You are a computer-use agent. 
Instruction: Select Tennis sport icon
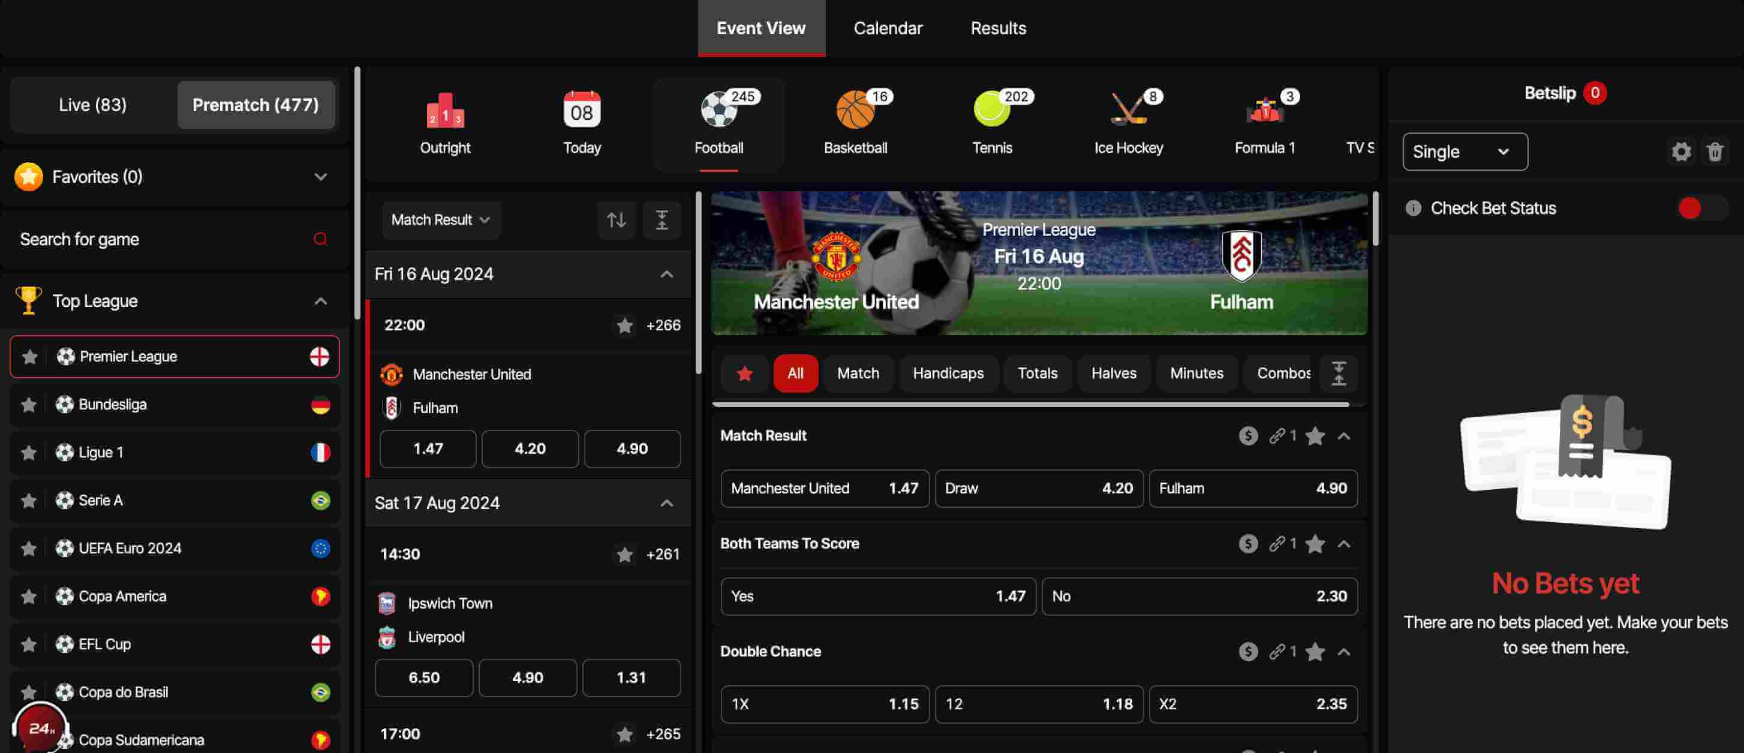click(992, 110)
